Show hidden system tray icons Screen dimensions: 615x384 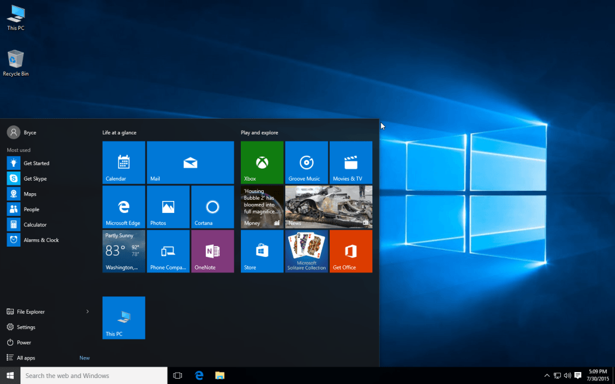coord(547,376)
